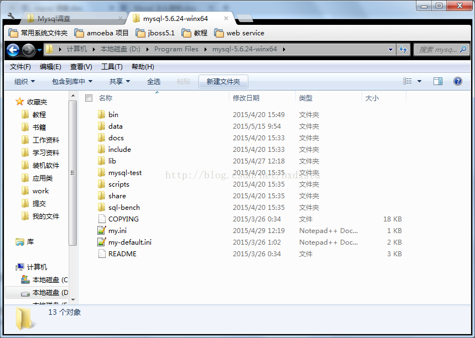
Task: Select the docs folder icon
Action: [102, 138]
